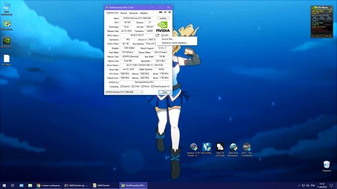This screenshot has width=337, height=189.
Task: Click the Digital Signature WHQL value
Action: 162,69
